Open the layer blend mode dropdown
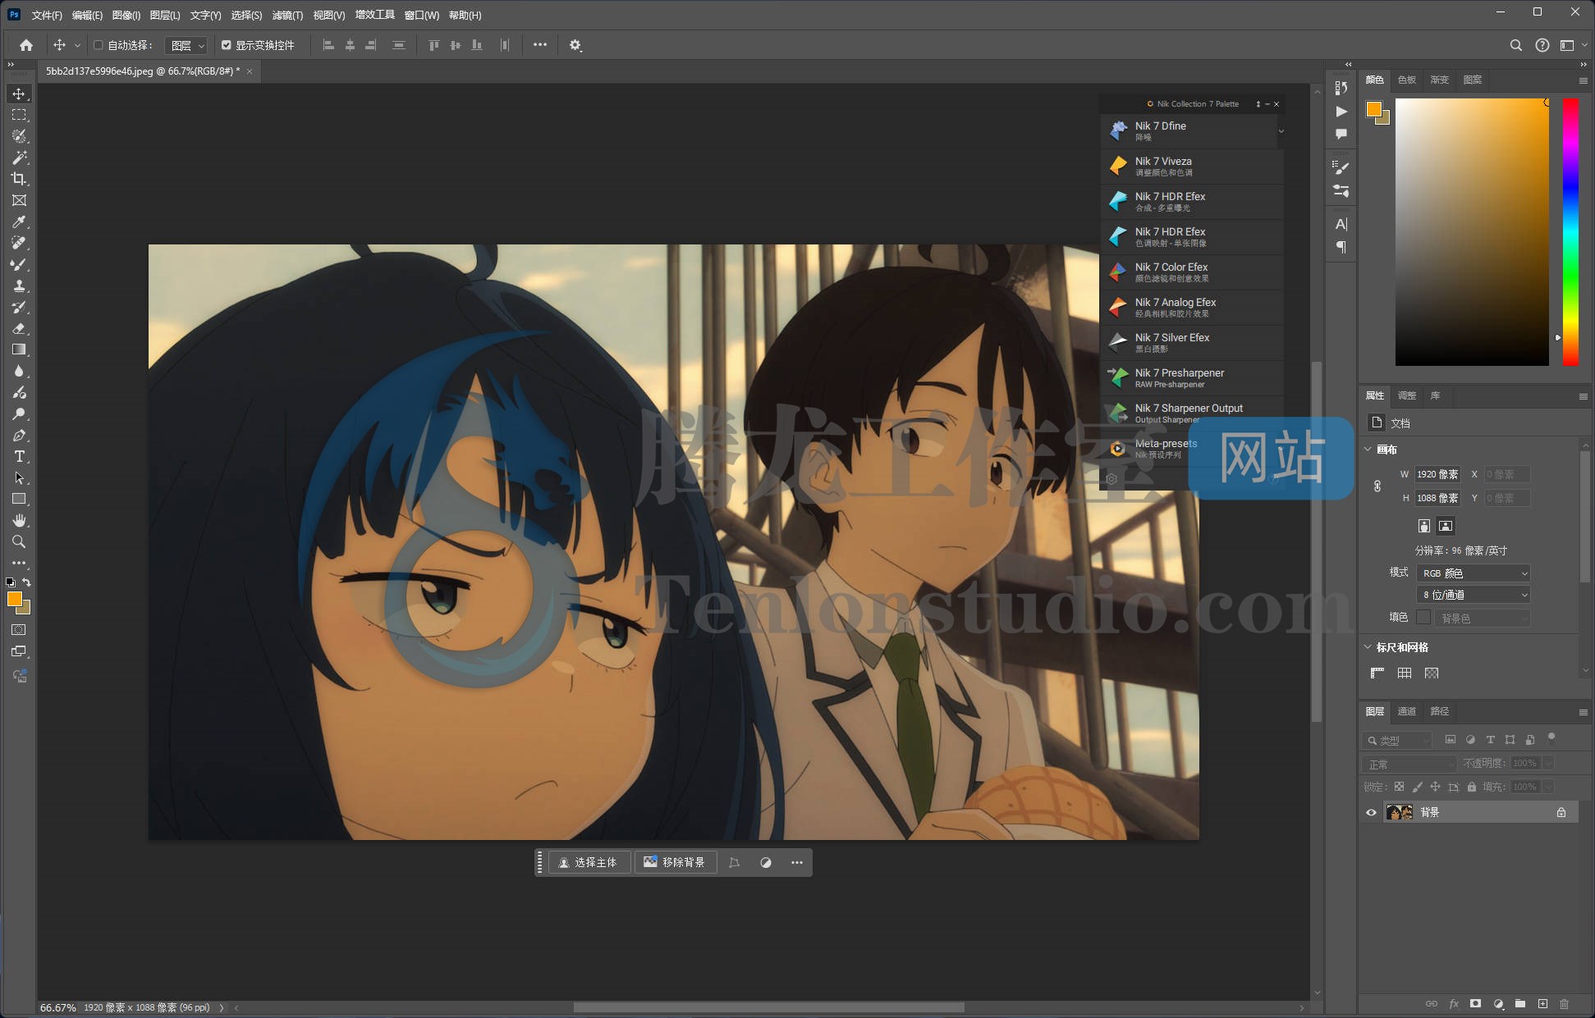Viewport: 1595px width, 1018px height. click(1409, 764)
